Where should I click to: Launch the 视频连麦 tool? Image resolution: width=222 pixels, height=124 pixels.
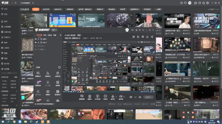click(38, 83)
